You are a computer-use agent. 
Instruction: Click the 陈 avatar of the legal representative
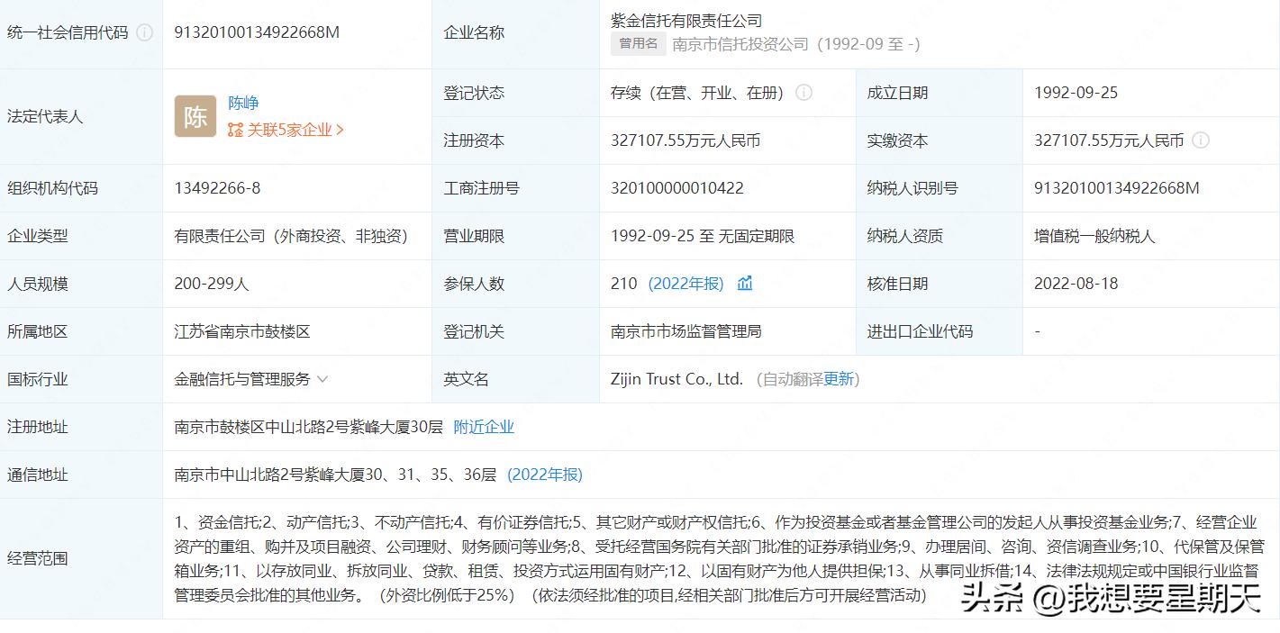coord(194,116)
